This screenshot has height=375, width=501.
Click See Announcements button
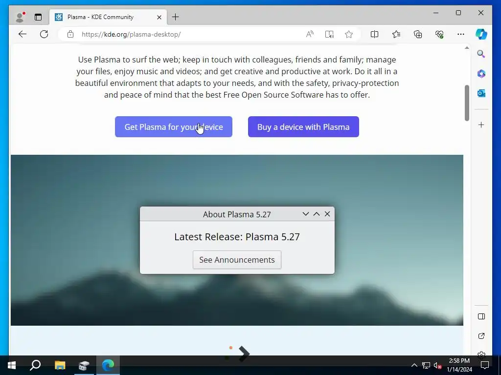click(x=237, y=260)
